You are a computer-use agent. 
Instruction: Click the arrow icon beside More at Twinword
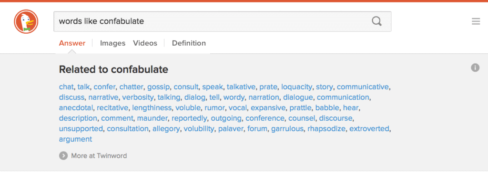point(63,155)
